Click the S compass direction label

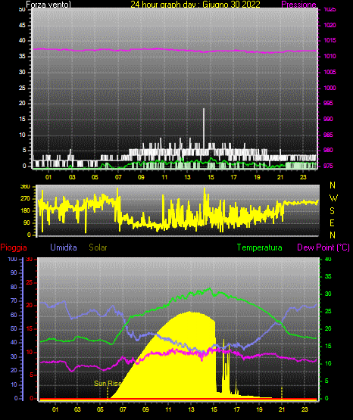332,211
